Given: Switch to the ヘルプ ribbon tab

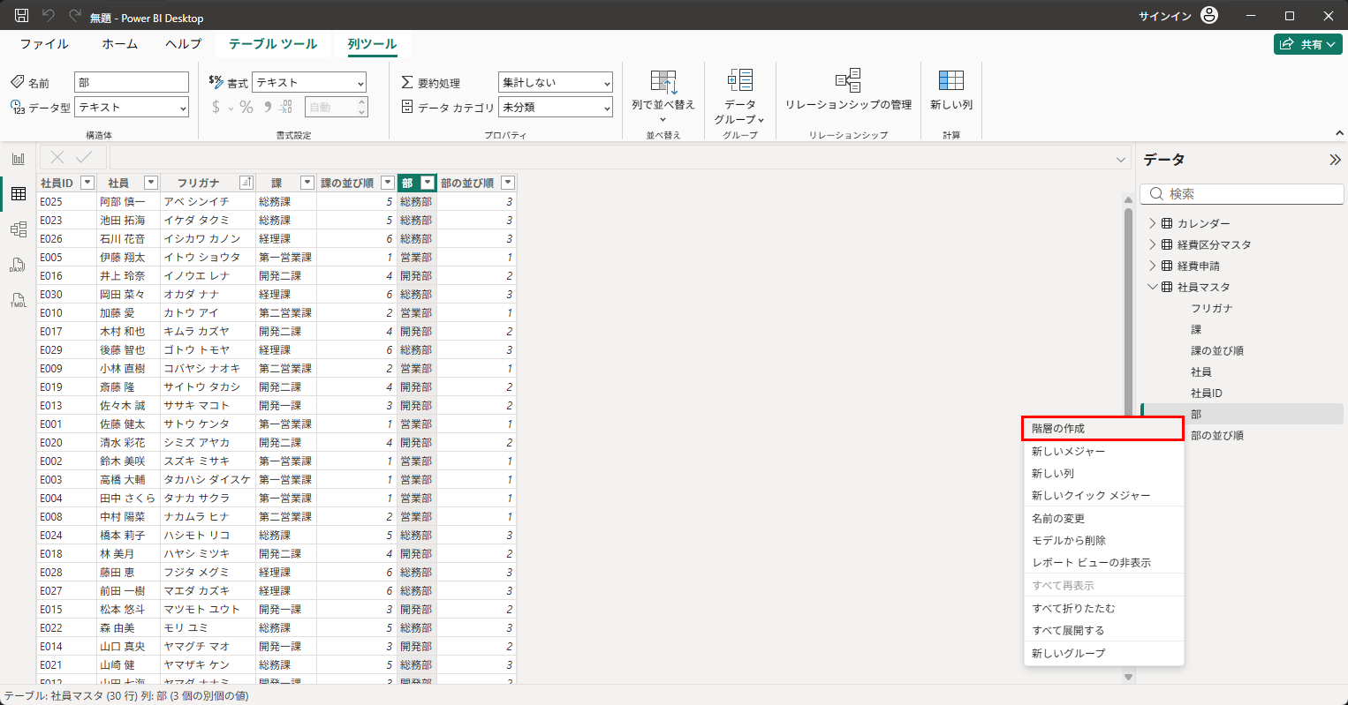Looking at the screenshot, I should [x=184, y=44].
